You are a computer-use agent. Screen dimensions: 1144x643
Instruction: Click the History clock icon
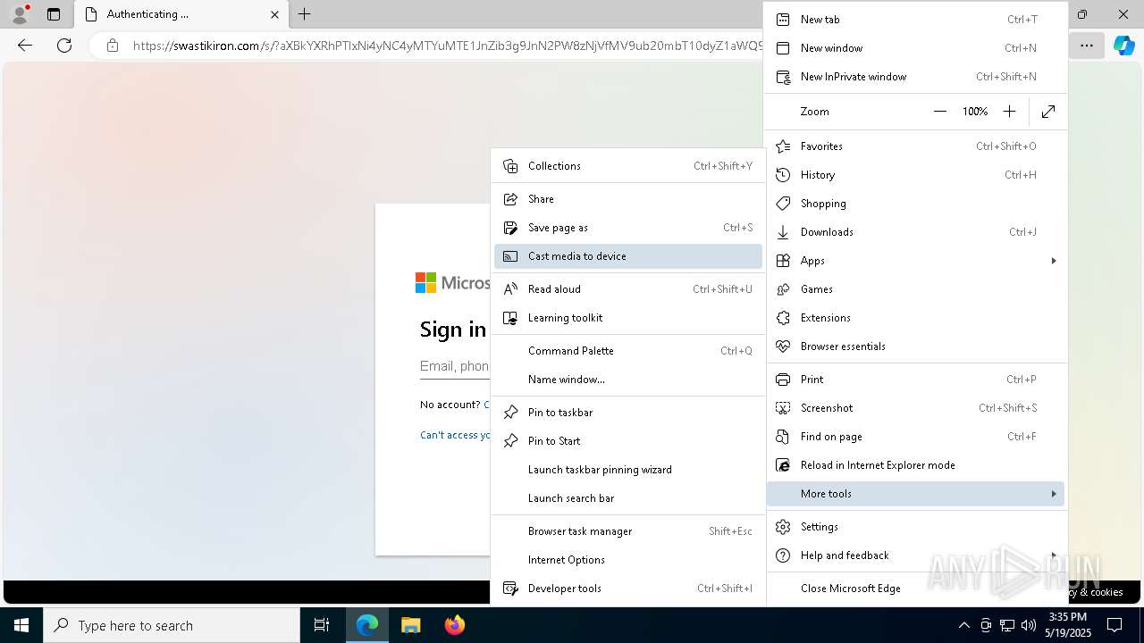783,175
